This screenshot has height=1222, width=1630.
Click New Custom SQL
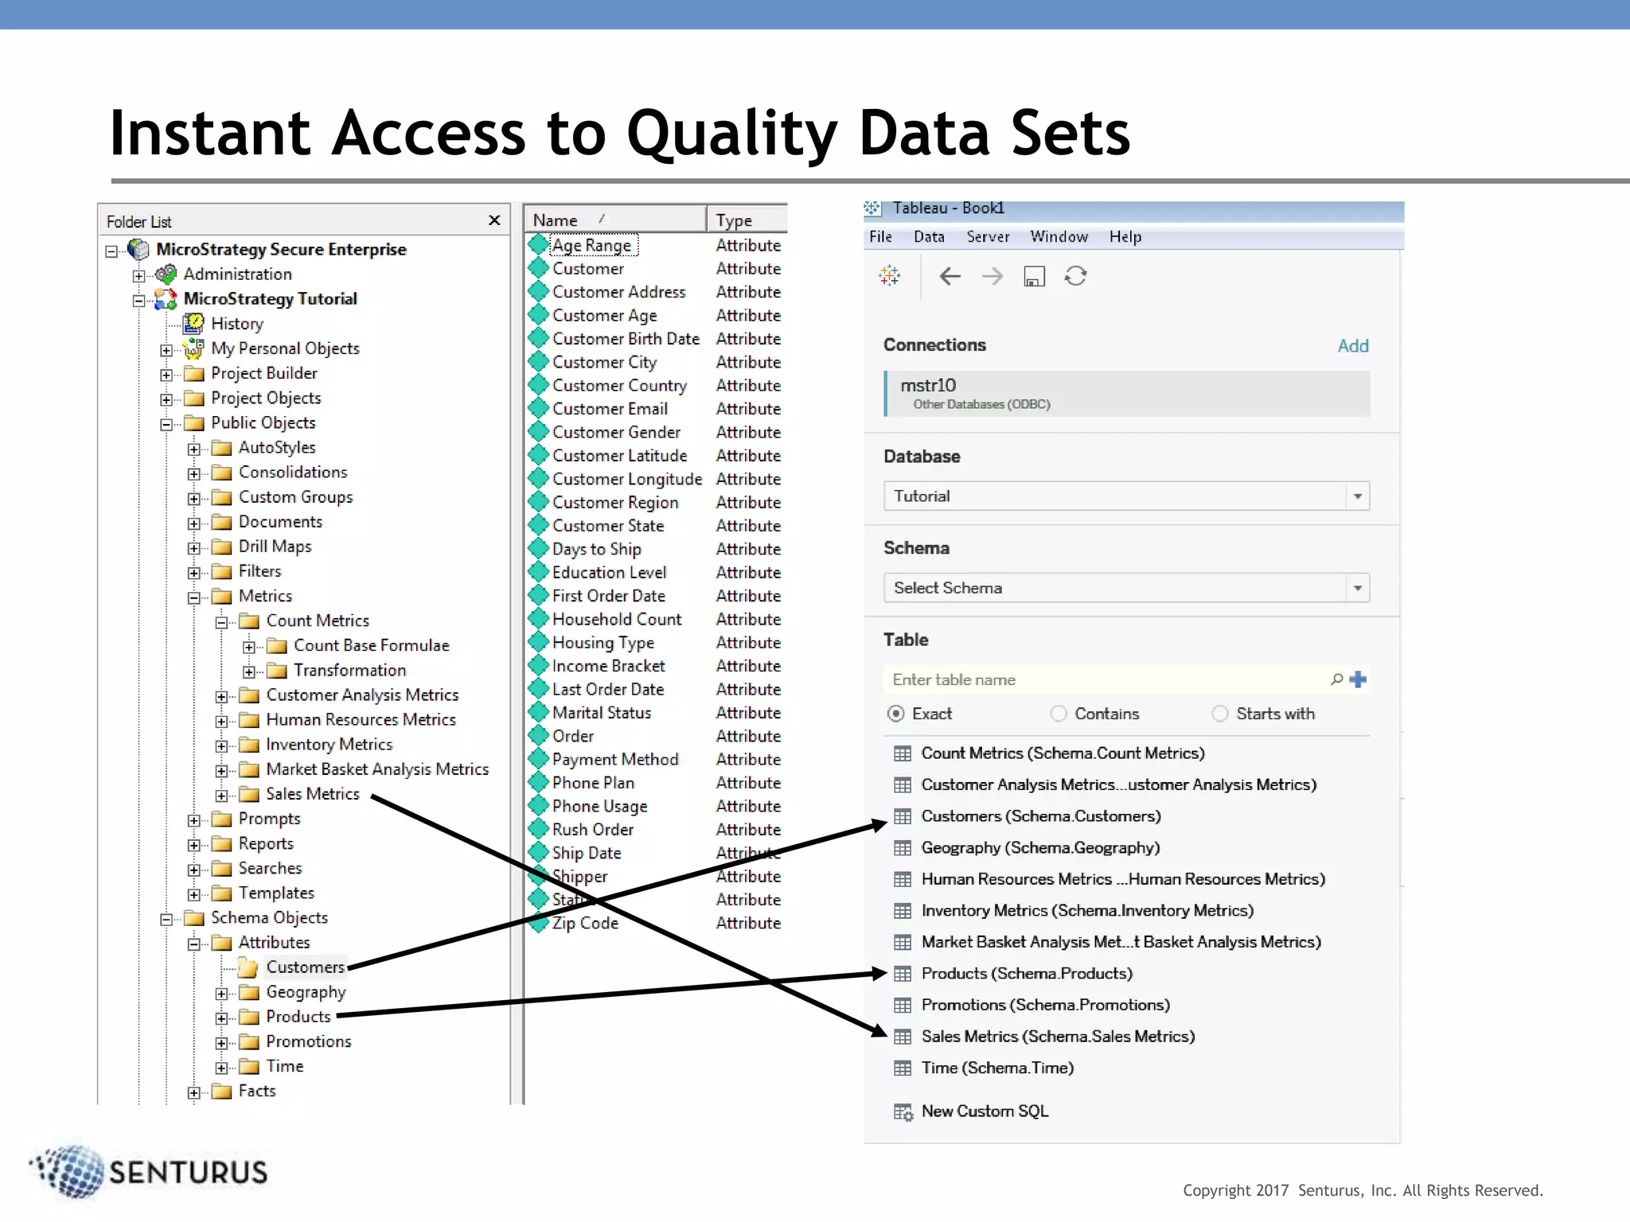pos(985,1111)
